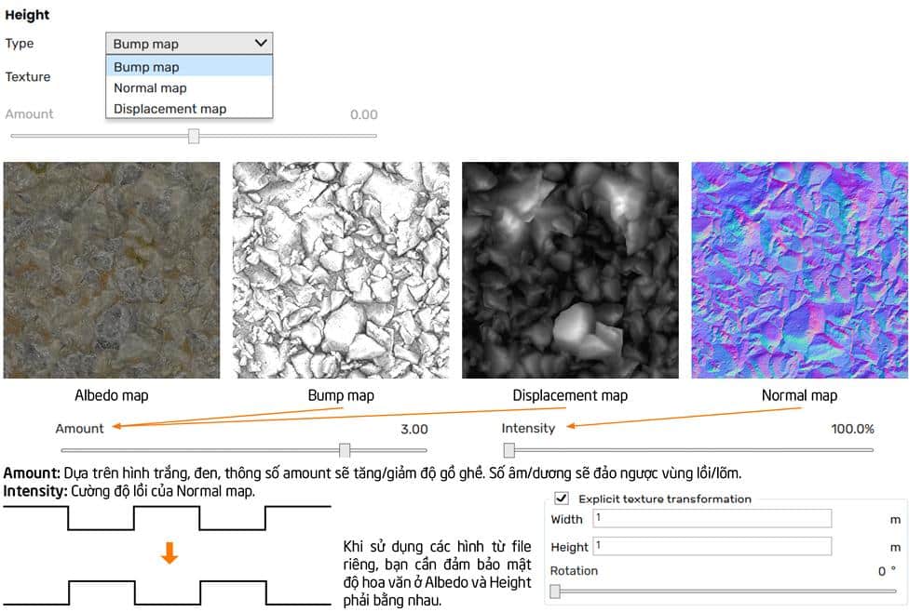Click the Type dropdown chevron arrow

(x=261, y=43)
